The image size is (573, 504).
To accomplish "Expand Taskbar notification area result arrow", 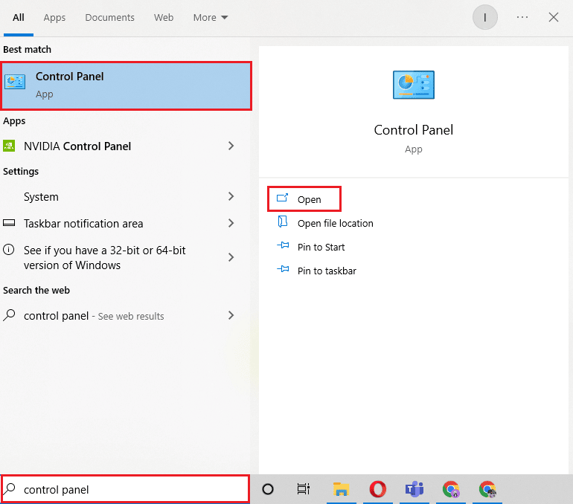I will pos(231,223).
